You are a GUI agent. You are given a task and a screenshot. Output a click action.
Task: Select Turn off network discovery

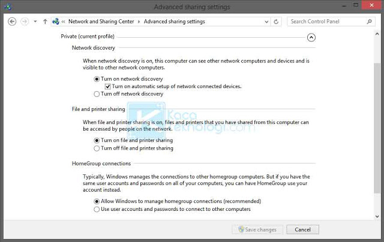tap(97, 94)
